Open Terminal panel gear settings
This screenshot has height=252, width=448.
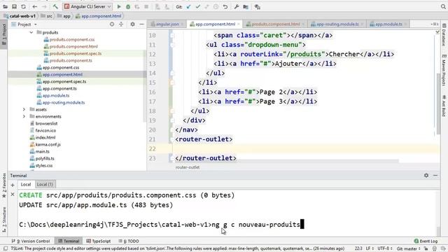(426, 175)
